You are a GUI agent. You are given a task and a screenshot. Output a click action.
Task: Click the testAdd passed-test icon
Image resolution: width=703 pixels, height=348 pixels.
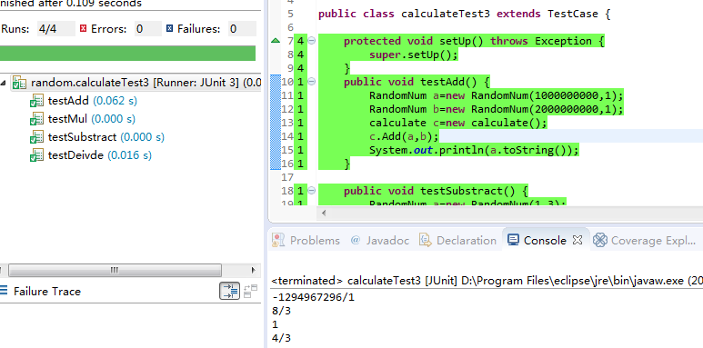36,101
